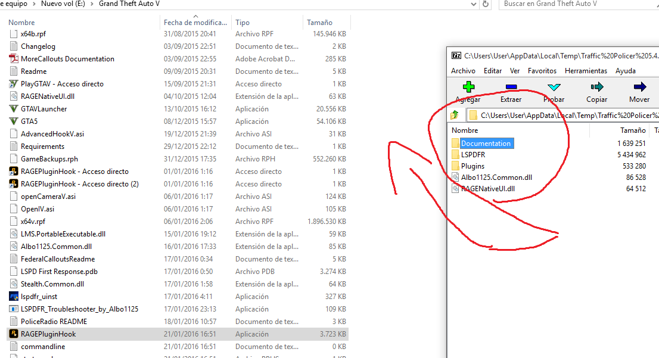Click the 7-Zip path address field

(x=562, y=115)
